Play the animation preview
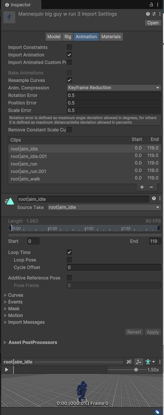Screen dimensions: 164x415 [7, 370]
